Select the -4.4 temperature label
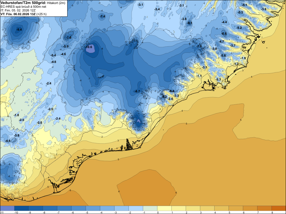 pos(224,22)
